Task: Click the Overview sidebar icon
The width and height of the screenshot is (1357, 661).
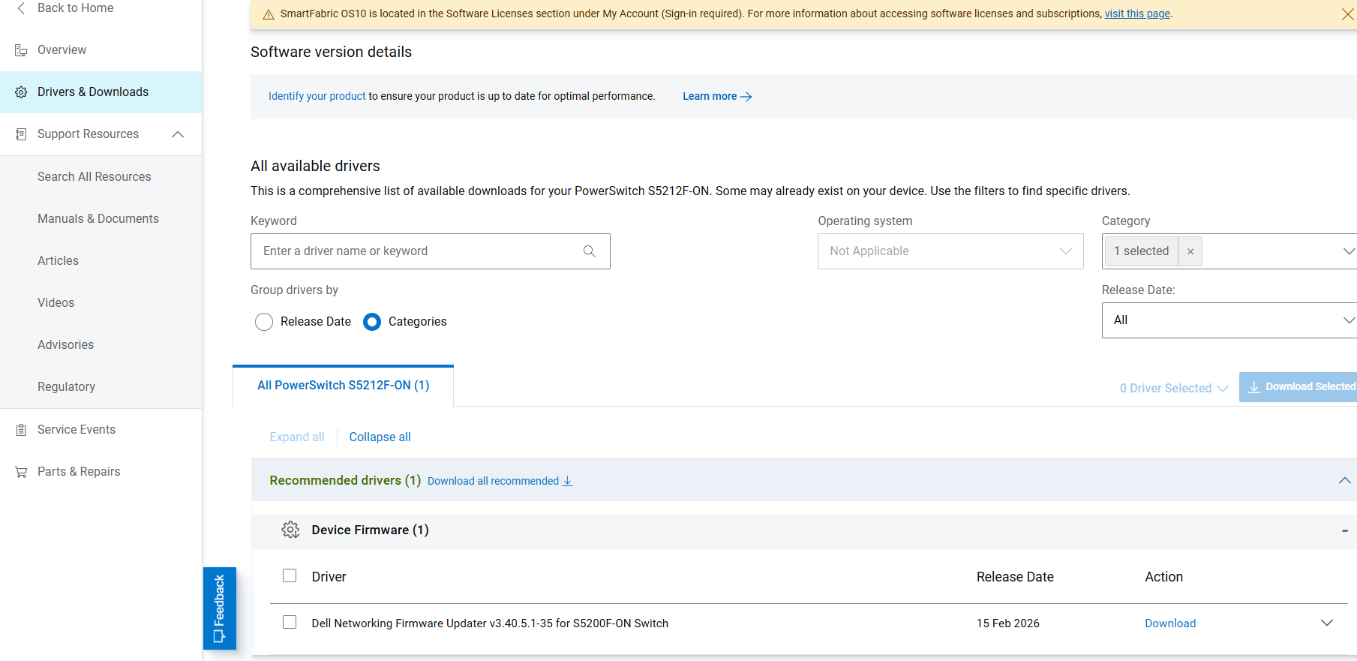Action: click(21, 50)
